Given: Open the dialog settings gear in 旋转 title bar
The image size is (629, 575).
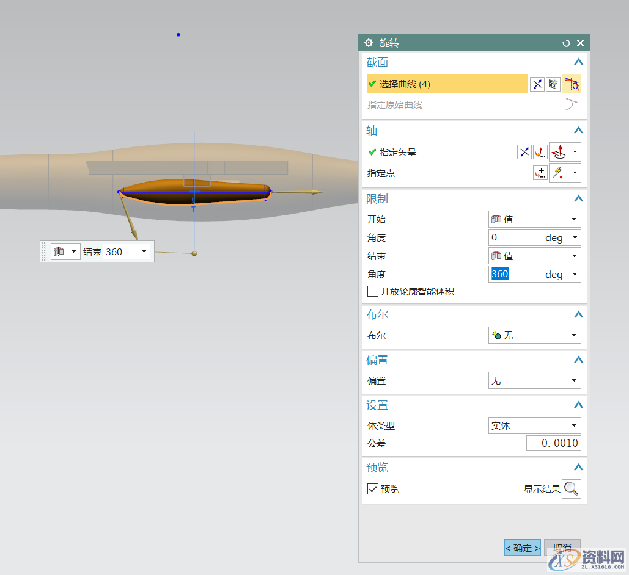Looking at the screenshot, I should coord(368,43).
